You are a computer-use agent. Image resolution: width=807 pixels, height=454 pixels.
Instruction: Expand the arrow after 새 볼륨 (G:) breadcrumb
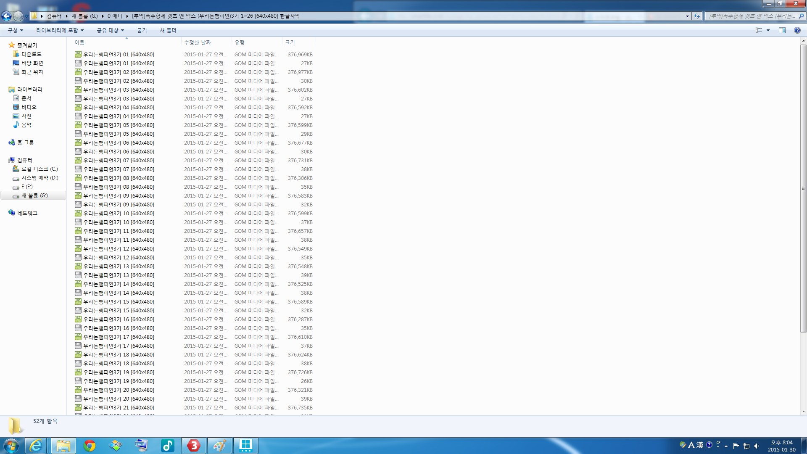pyautogui.click(x=103, y=16)
